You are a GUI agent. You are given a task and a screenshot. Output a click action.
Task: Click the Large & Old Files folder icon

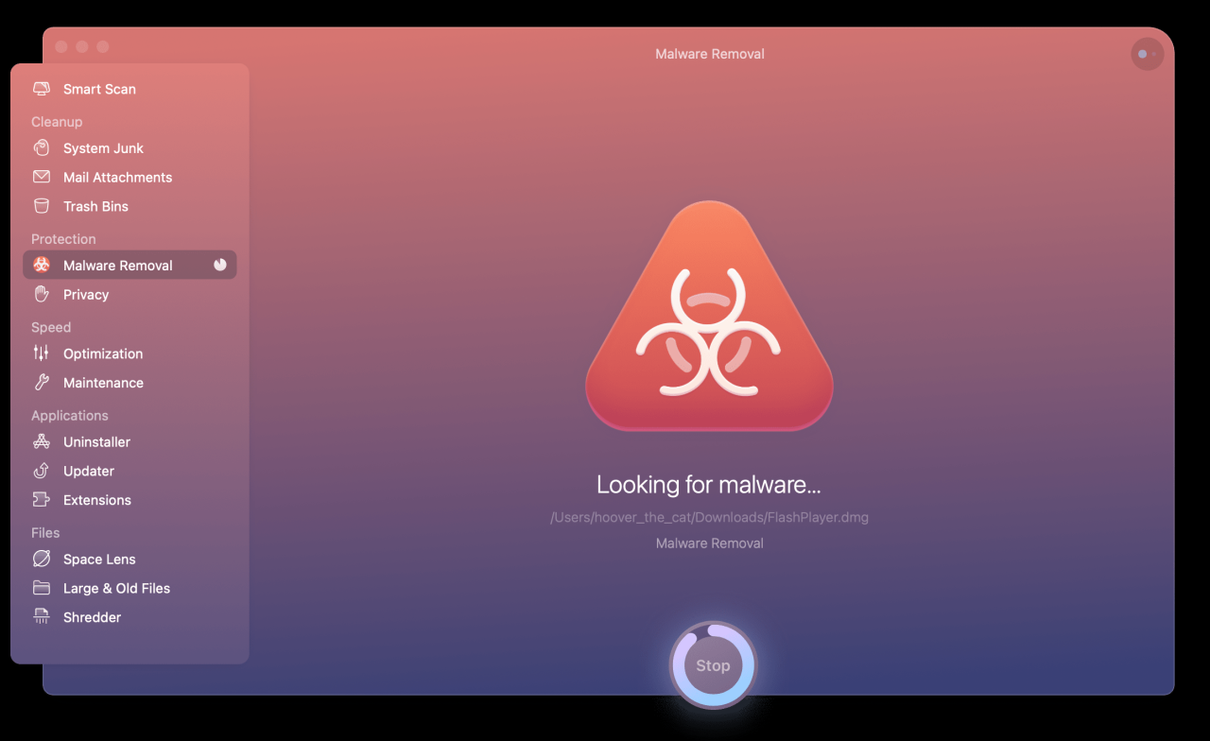tap(42, 588)
